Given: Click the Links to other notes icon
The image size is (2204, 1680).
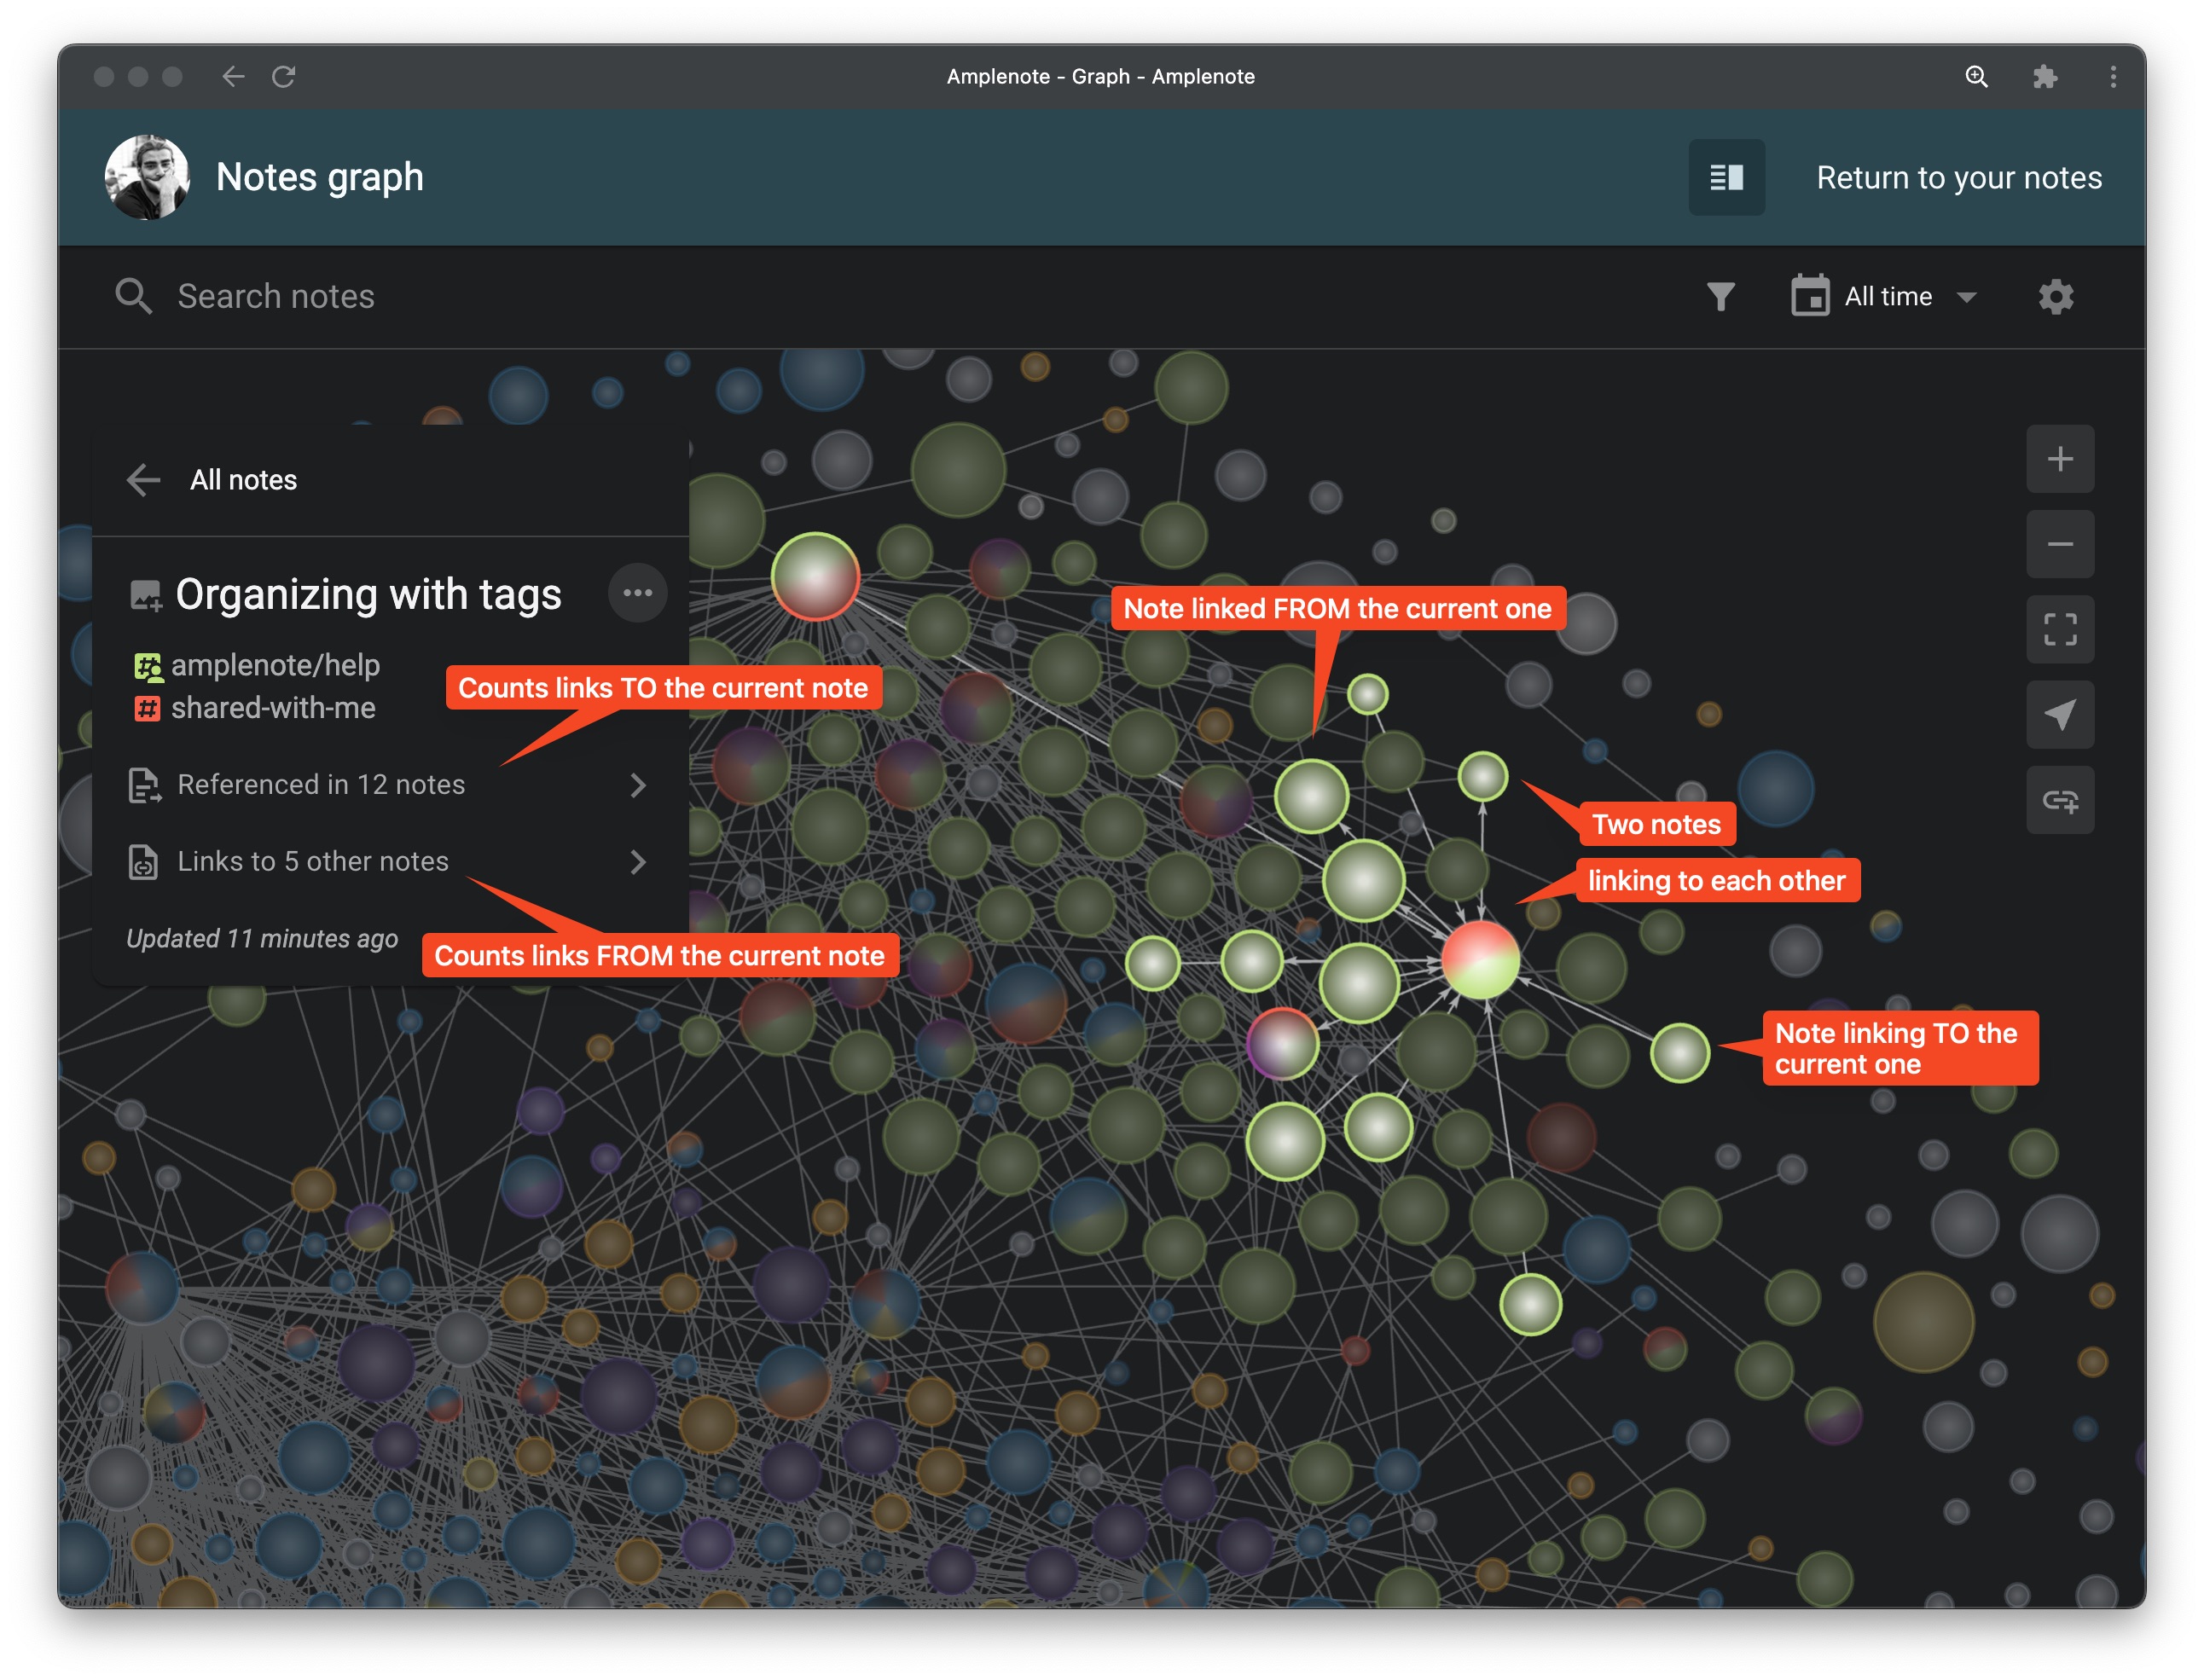Looking at the screenshot, I should coord(143,862).
